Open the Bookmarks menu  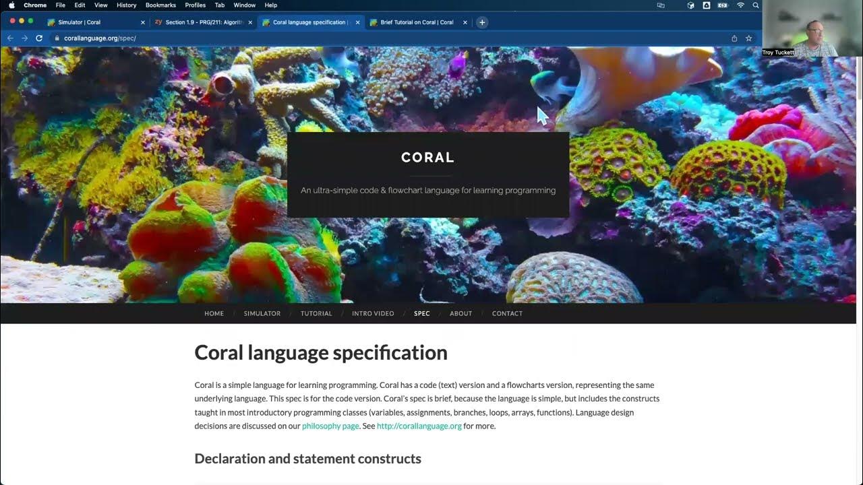(x=160, y=5)
